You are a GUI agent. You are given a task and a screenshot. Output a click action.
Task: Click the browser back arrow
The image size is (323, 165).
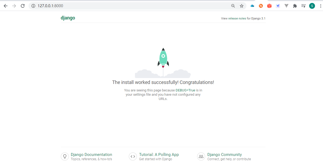6,6
